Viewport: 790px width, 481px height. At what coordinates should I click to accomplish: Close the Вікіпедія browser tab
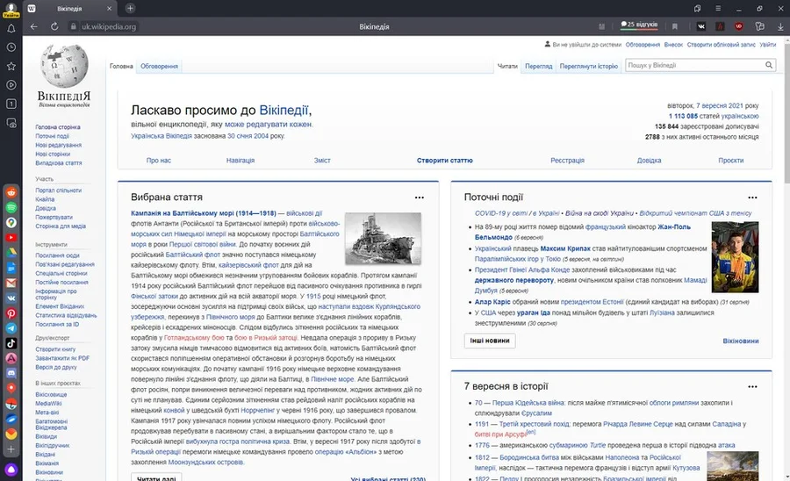110,9
